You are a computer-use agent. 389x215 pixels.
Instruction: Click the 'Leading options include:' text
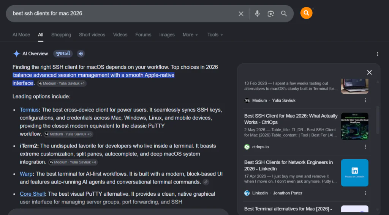pos(41,97)
